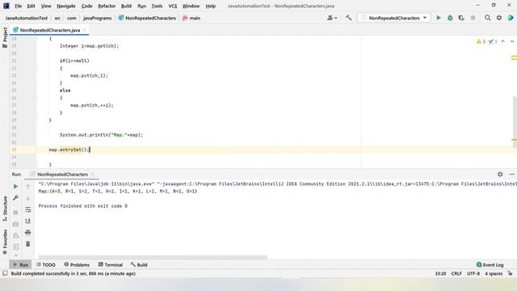
Task: Open the NonRepeatedCharacters run configuration dropdown
Action: click(393, 18)
